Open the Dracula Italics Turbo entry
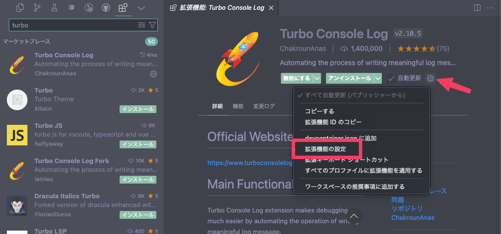The height and width of the screenshot is (234, 501). 82,205
